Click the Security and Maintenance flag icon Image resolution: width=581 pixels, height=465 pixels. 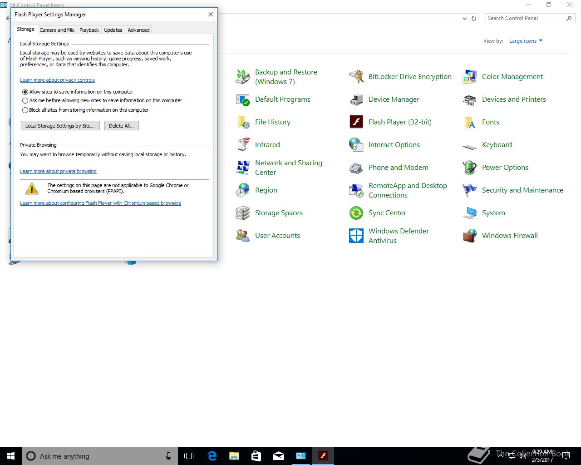[x=470, y=190]
